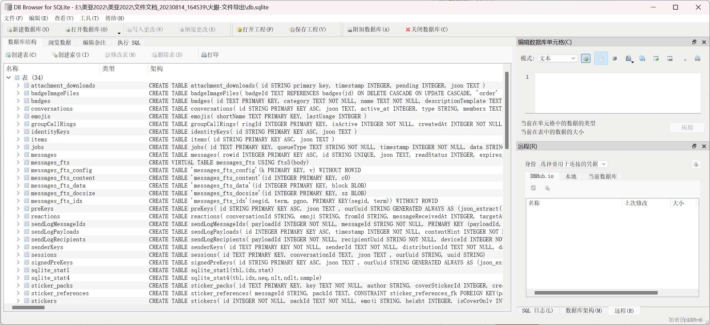
Task: Click the floppy-disk save icon with dropdown arrow
Action: click(629, 59)
